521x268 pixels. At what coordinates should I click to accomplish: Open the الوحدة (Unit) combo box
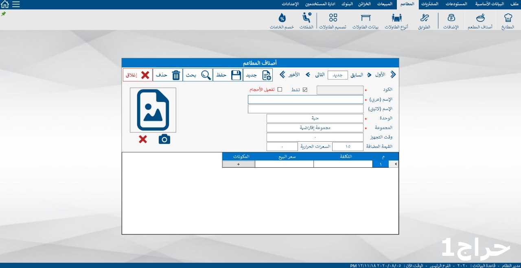(315, 118)
